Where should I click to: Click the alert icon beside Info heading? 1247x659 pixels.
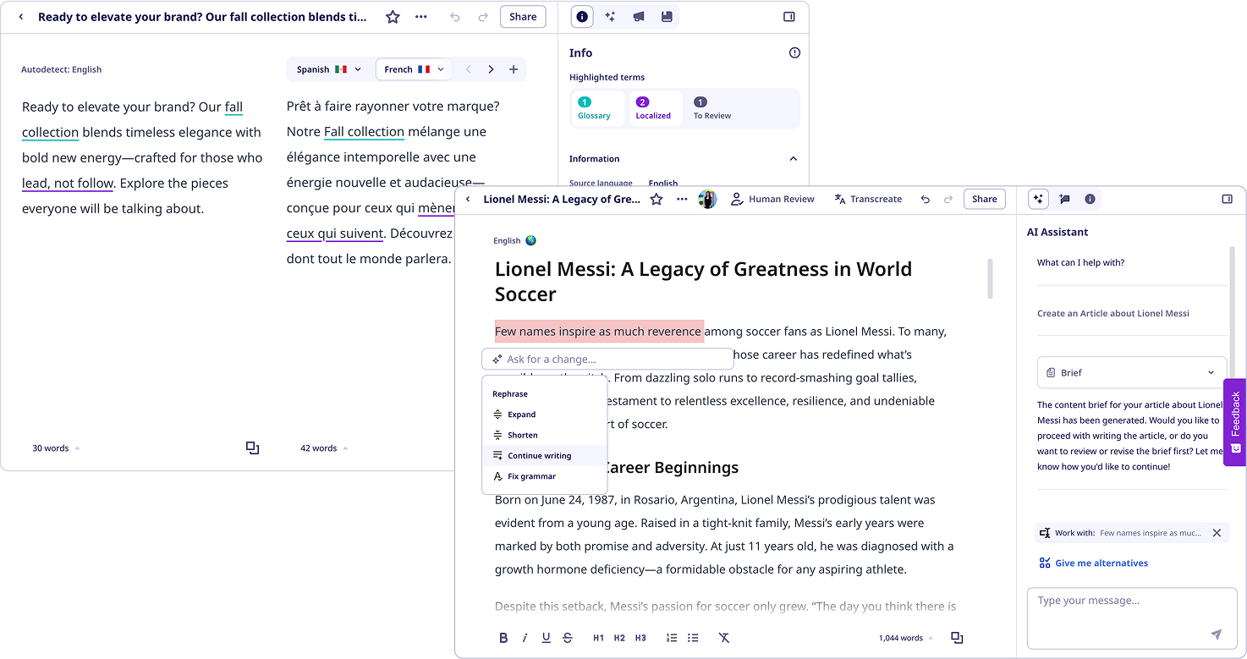tap(794, 52)
